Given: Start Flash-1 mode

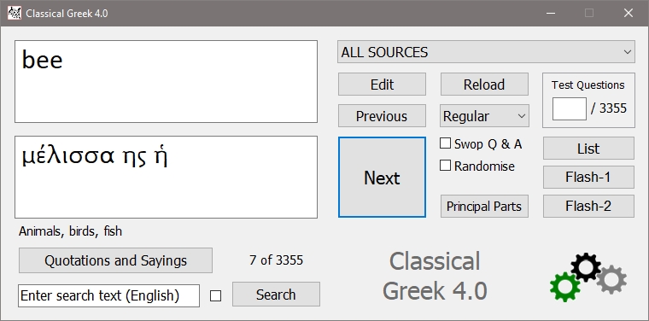Looking at the screenshot, I should click(x=588, y=177).
